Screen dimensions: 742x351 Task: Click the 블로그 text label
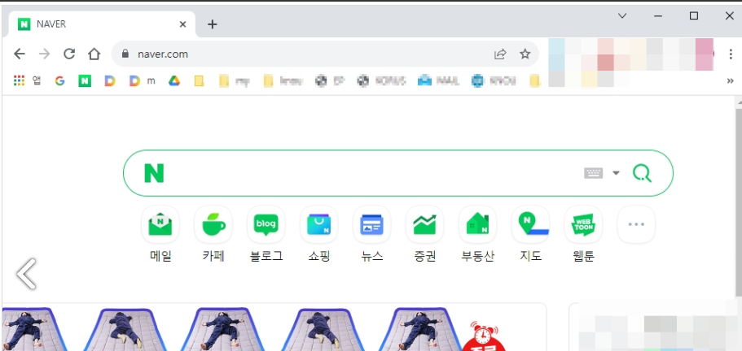coord(266,256)
